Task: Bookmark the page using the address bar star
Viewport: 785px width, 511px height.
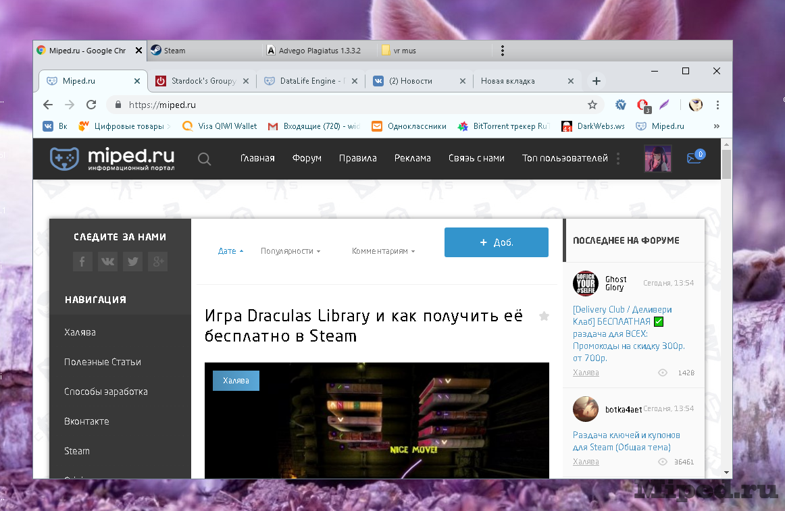Action: click(x=592, y=105)
